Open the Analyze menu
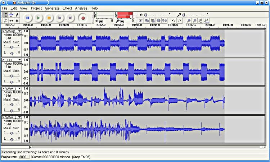 pyautogui.click(x=81, y=8)
